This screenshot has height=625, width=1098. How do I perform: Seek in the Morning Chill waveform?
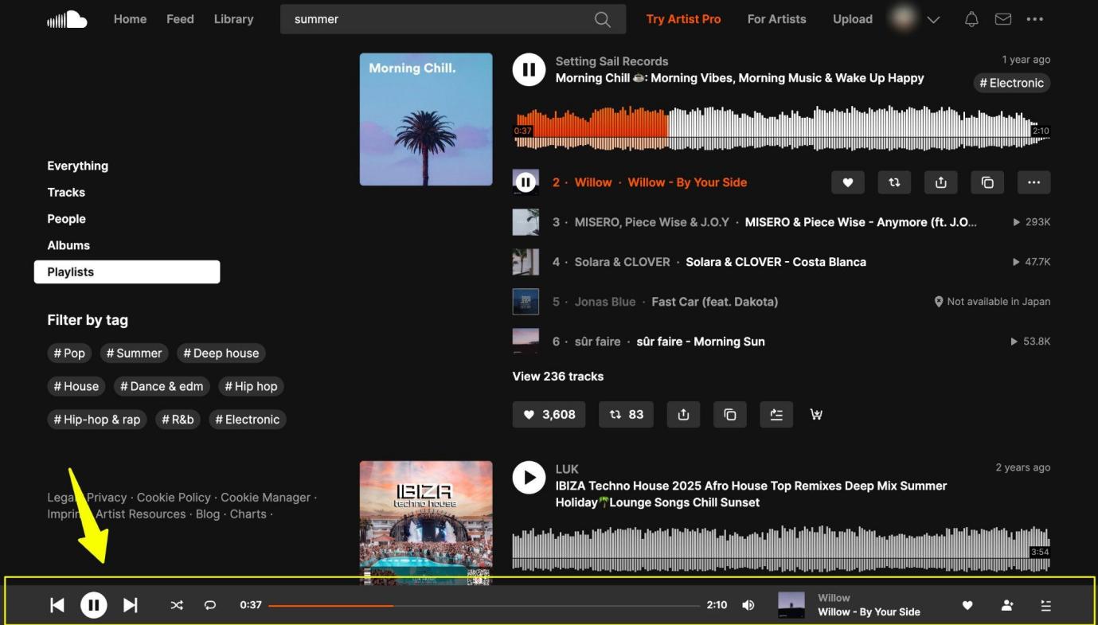(x=782, y=128)
